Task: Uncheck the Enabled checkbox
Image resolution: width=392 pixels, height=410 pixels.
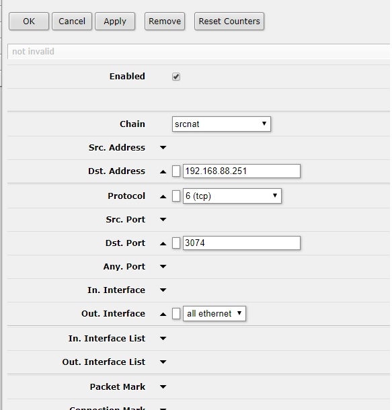Action: (x=176, y=77)
